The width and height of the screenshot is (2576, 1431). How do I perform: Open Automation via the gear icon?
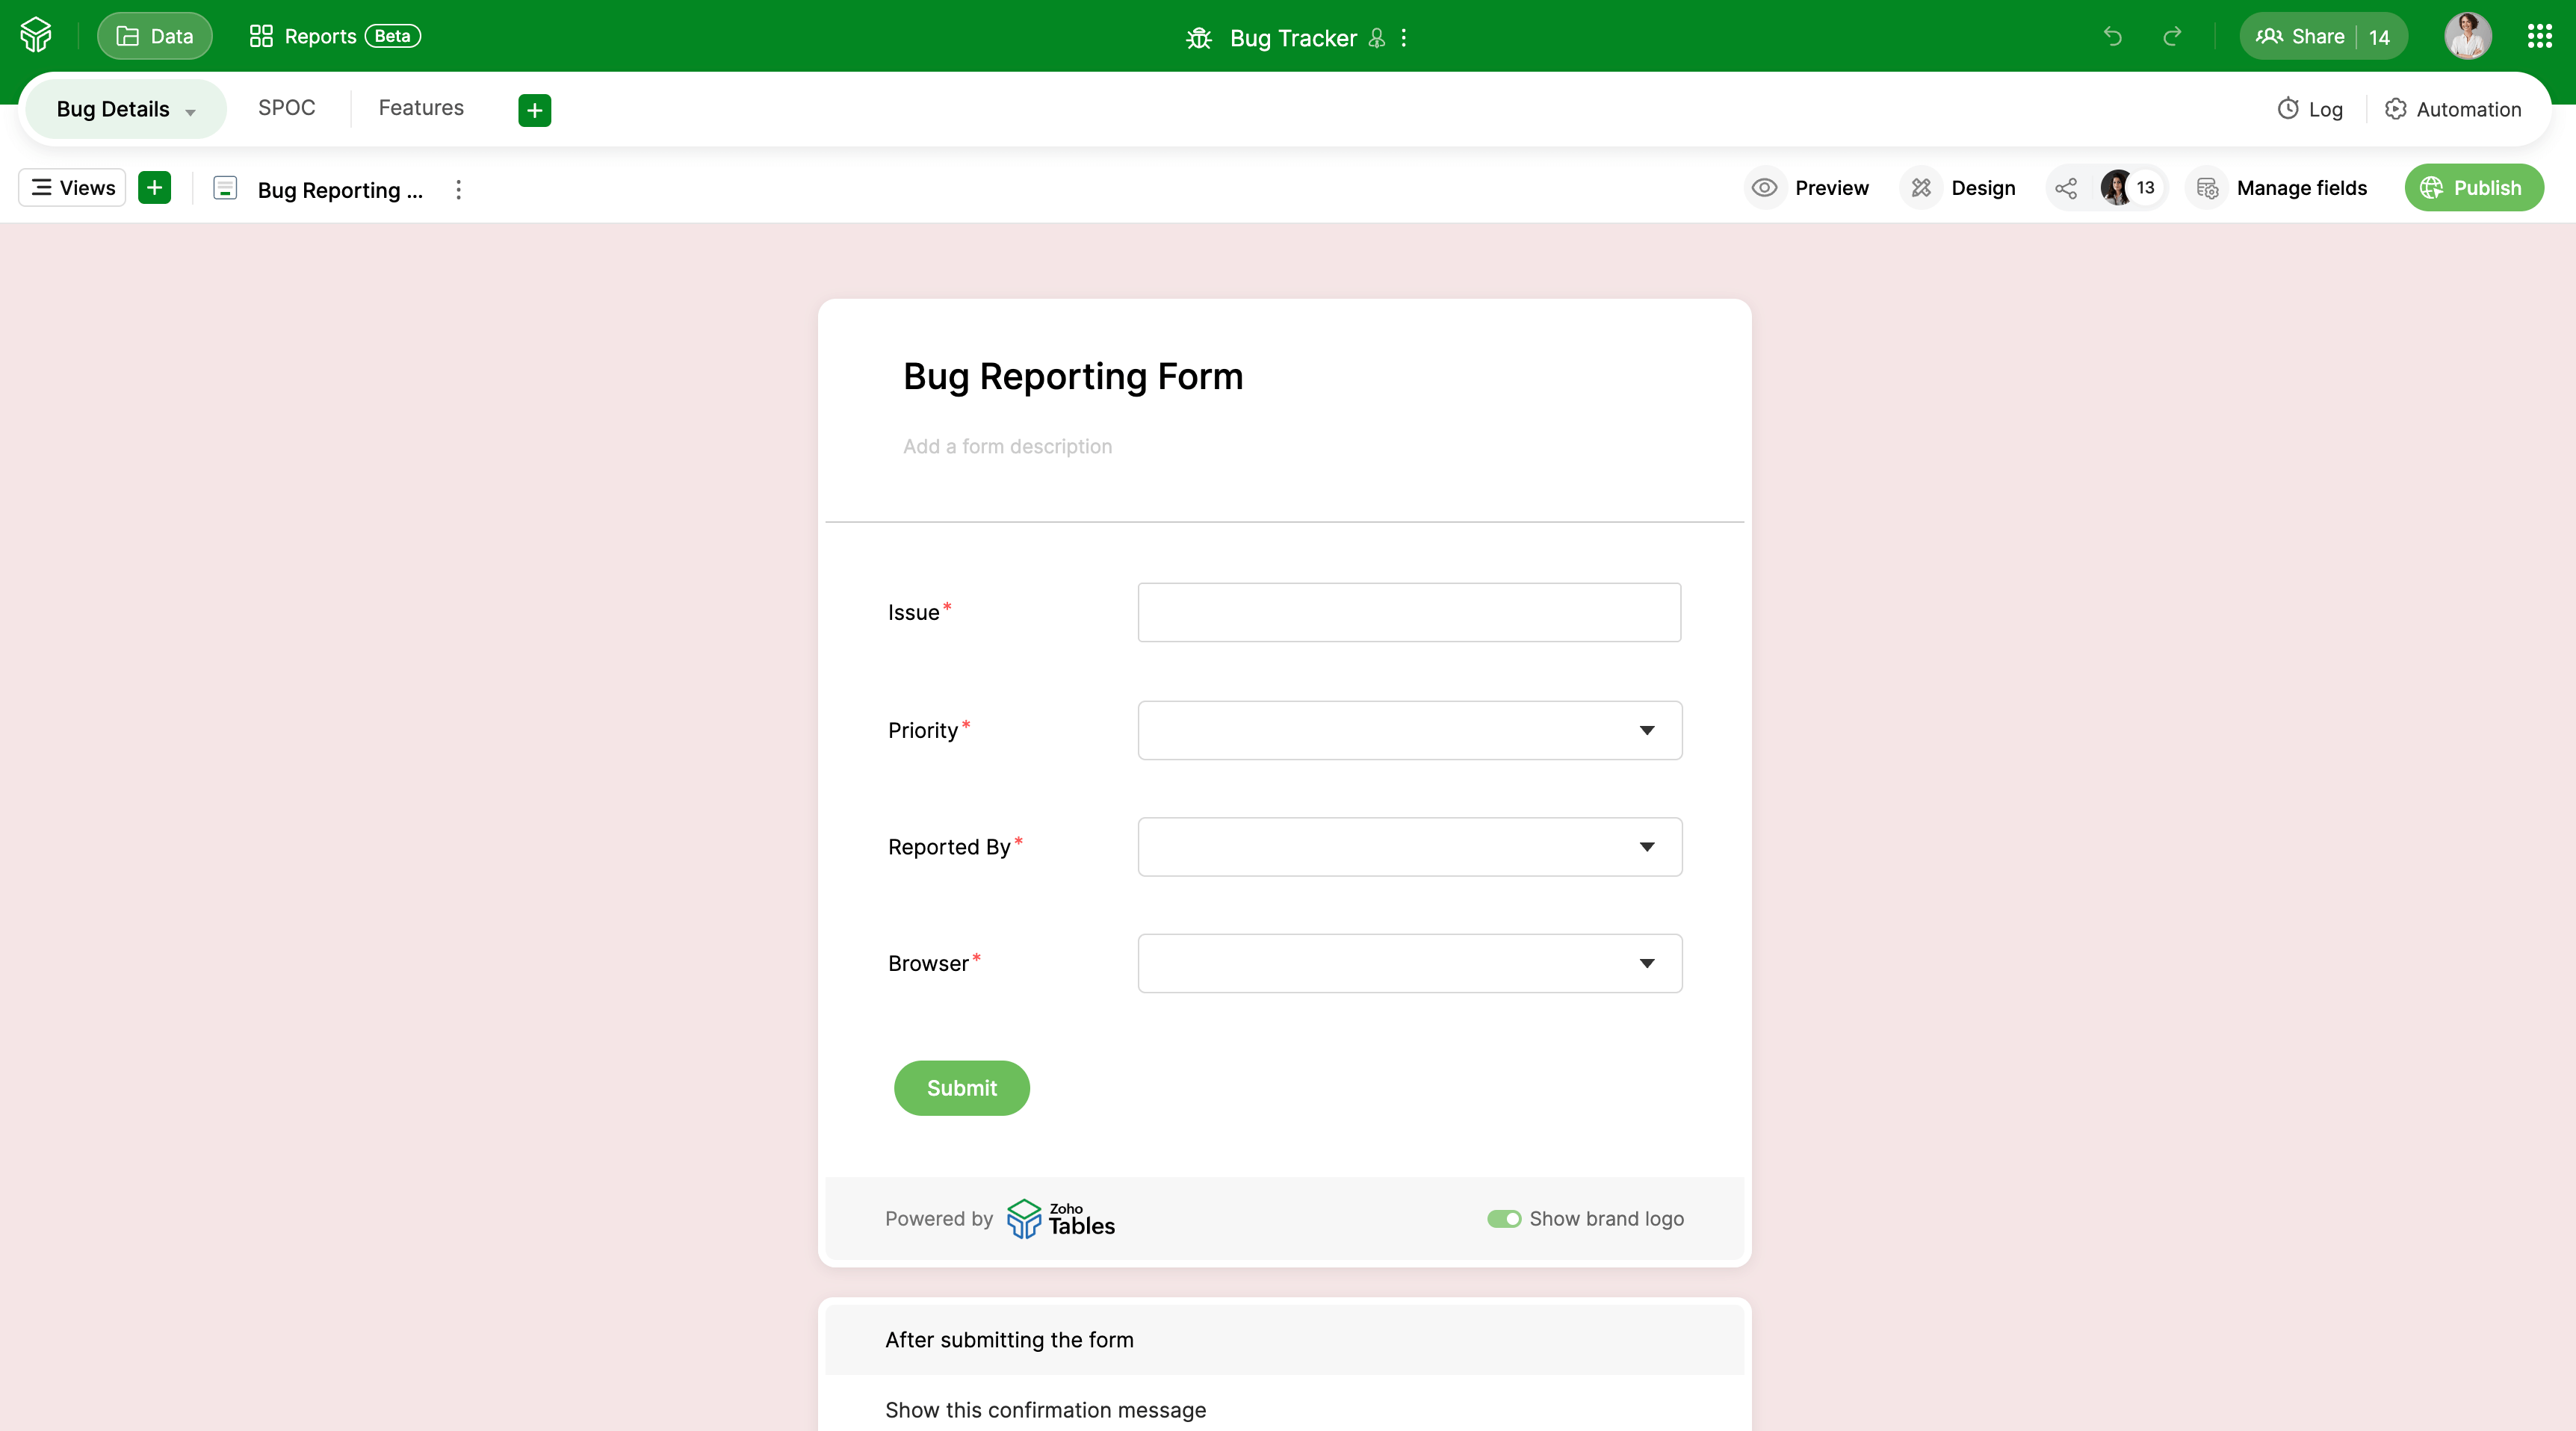[x=2396, y=110]
